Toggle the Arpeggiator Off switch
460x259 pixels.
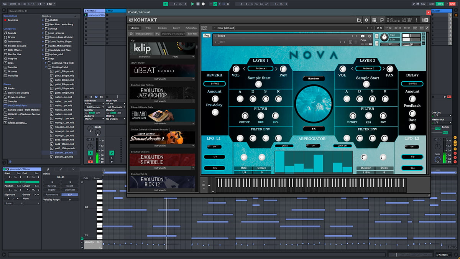point(313,146)
